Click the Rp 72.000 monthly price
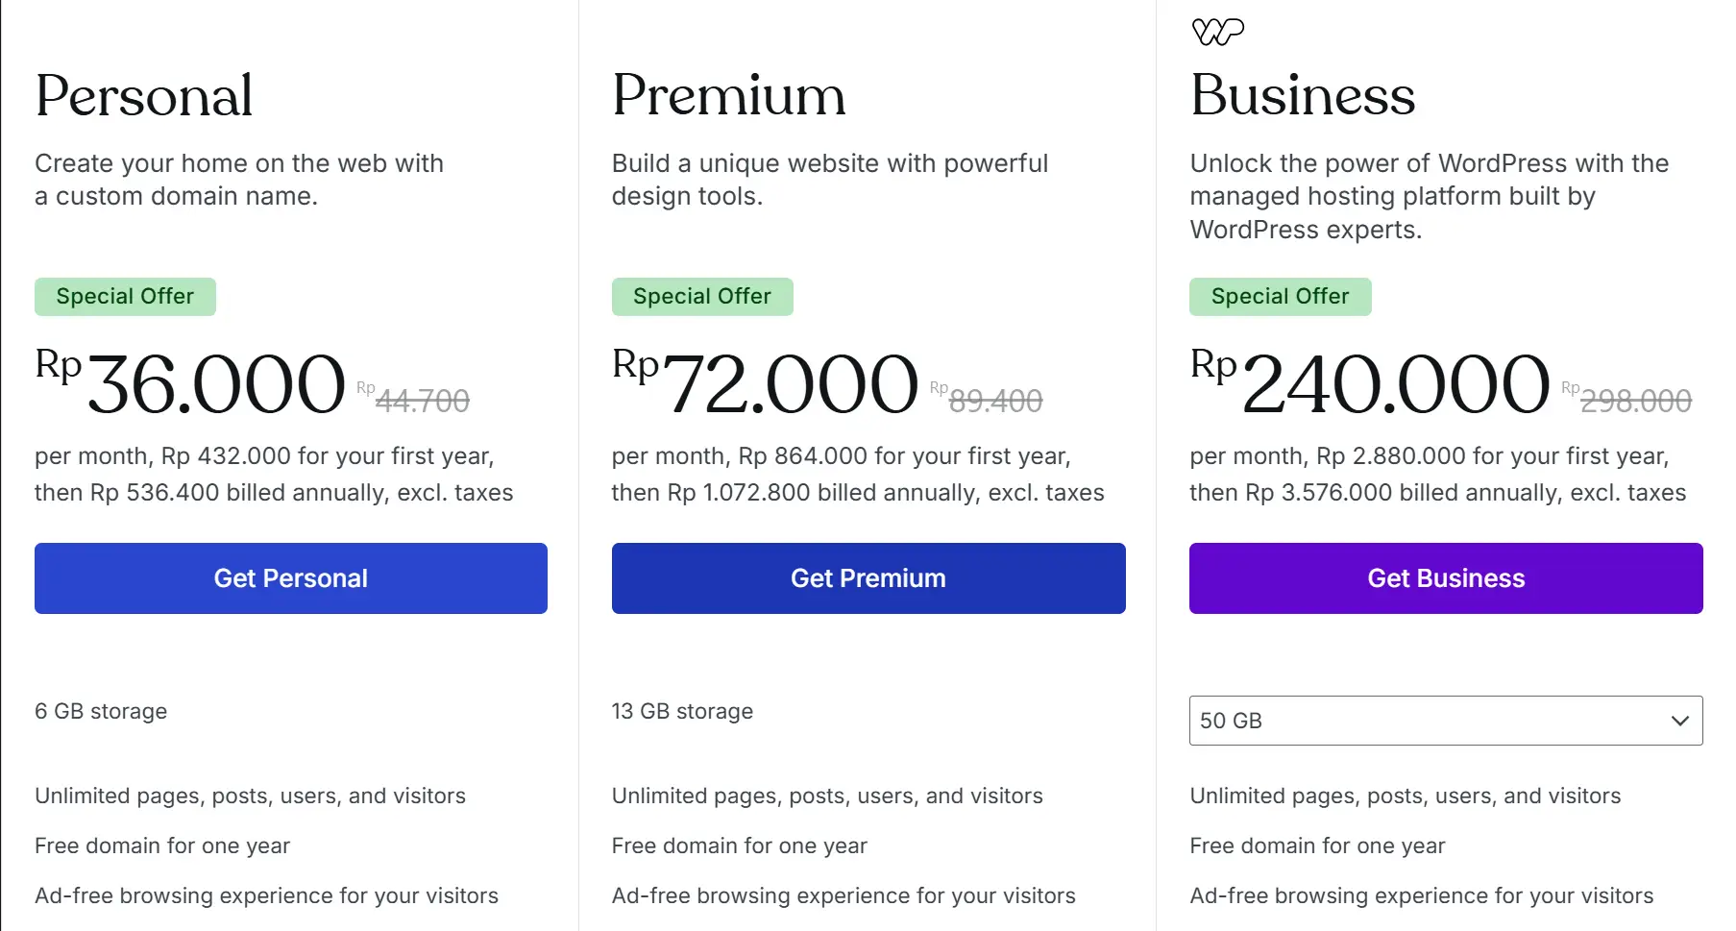This screenshot has height=931, width=1736. pos(790,384)
